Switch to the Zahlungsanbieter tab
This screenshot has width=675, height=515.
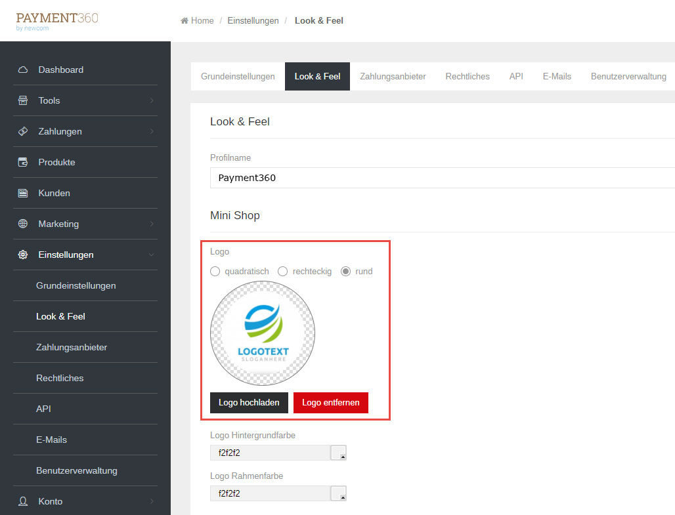393,76
